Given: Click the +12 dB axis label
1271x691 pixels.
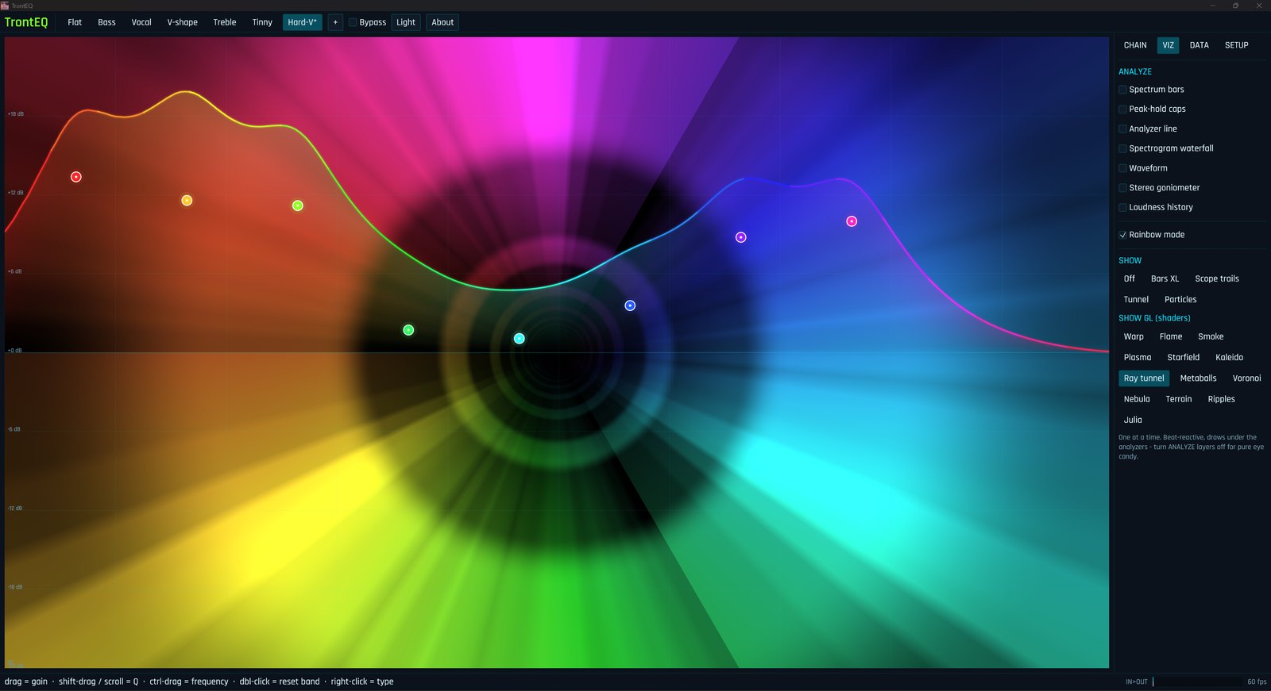Looking at the screenshot, I should (x=16, y=193).
